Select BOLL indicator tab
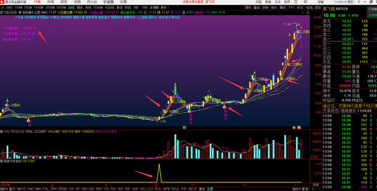Screen dimensions: 377x191 tap(175, 189)
